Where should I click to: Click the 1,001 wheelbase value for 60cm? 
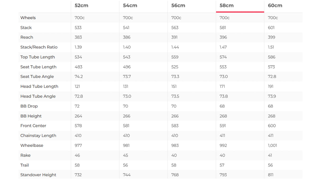pos(272,145)
